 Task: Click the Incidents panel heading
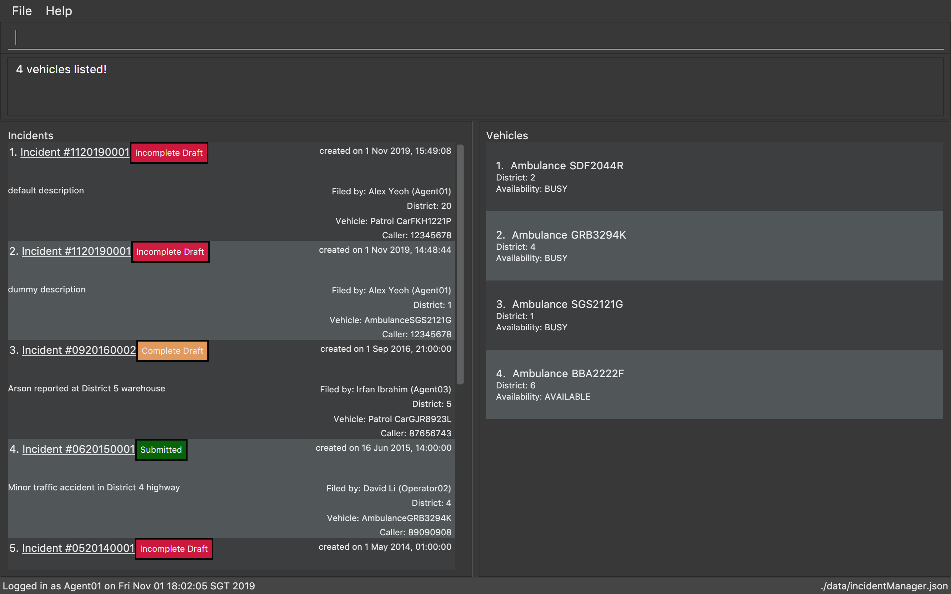(31, 136)
